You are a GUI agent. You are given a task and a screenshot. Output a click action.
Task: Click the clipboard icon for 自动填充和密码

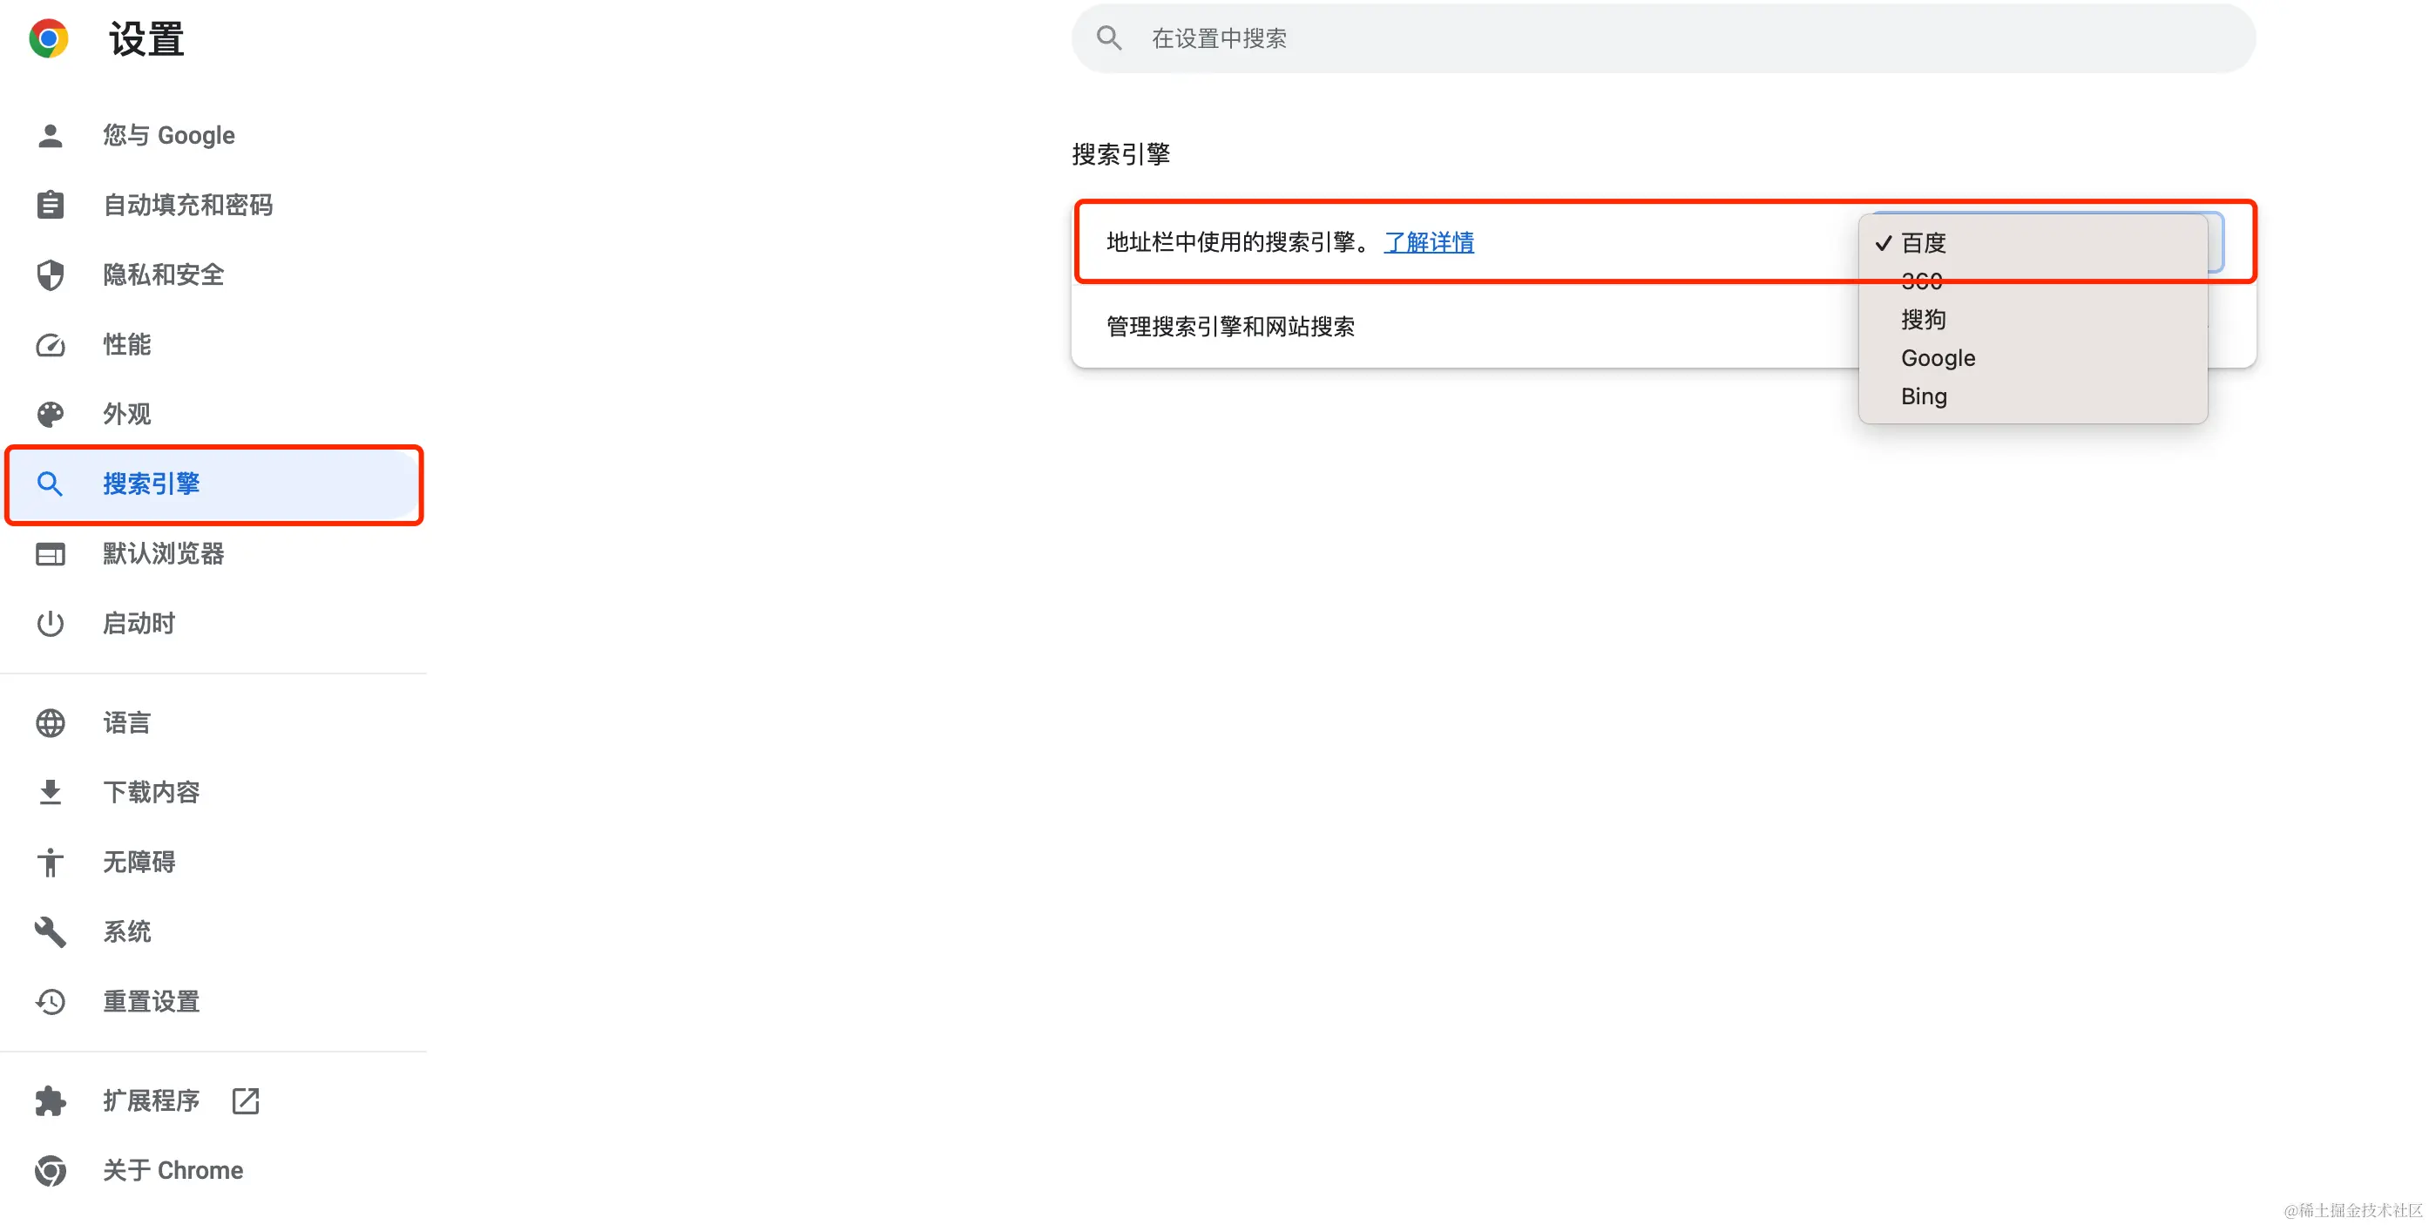(x=50, y=205)
